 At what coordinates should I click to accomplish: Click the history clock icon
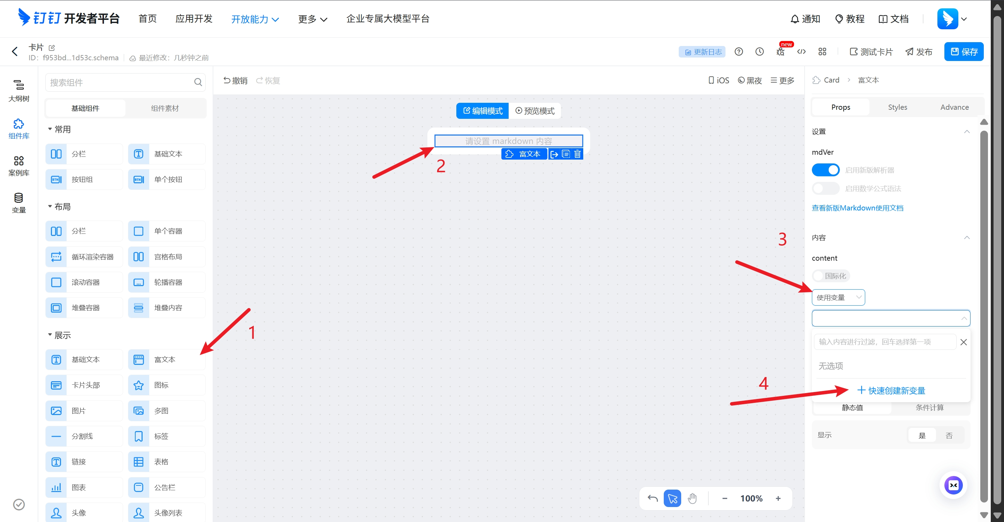(759, 52)
